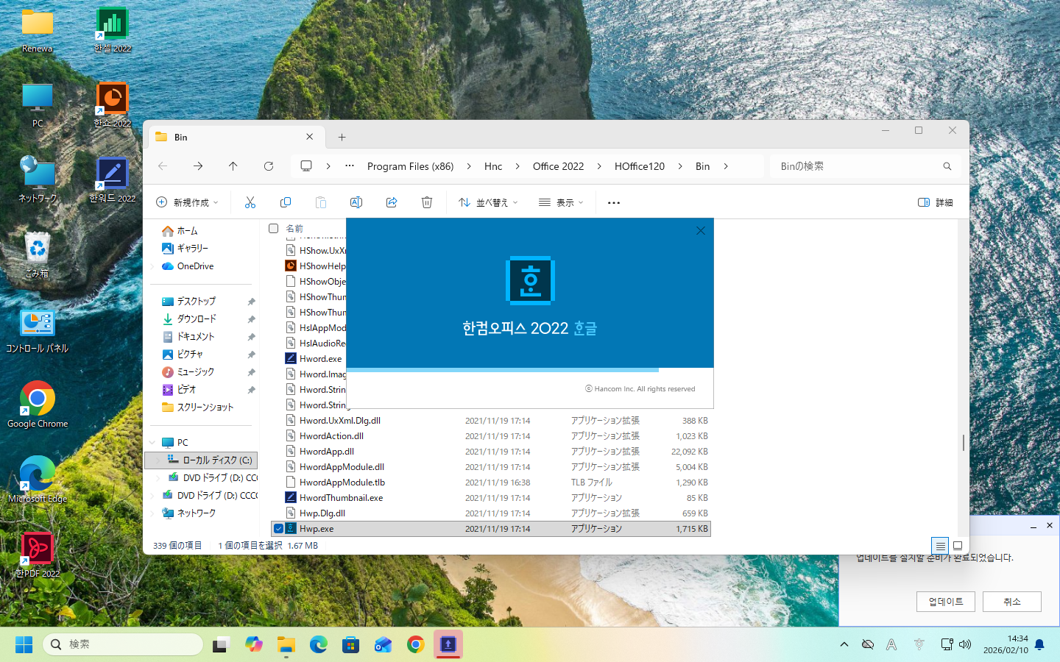Open Google Chrome from the taskbar
This screenshot has width=1060, height=662.
(x=416, y=645)
